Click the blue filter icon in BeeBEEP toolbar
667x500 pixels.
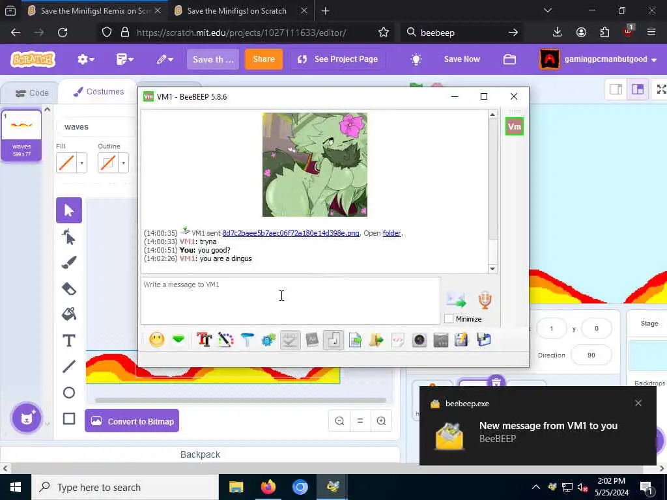pyautogui.click(x=247, y=340)
